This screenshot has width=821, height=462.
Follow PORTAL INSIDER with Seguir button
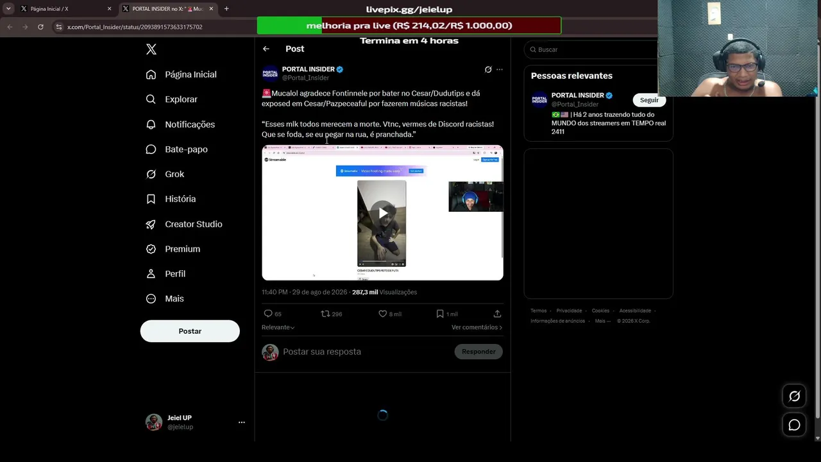point(649,100)
